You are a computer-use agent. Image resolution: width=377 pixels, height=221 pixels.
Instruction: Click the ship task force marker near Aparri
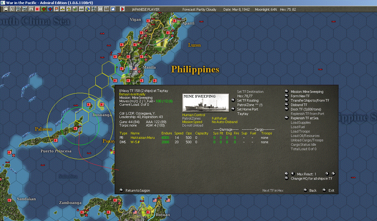pyautogui.click(x=179, y=18)
